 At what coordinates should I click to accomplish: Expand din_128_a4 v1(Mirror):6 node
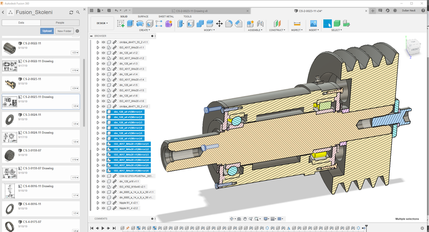click(x=97, y=139)
